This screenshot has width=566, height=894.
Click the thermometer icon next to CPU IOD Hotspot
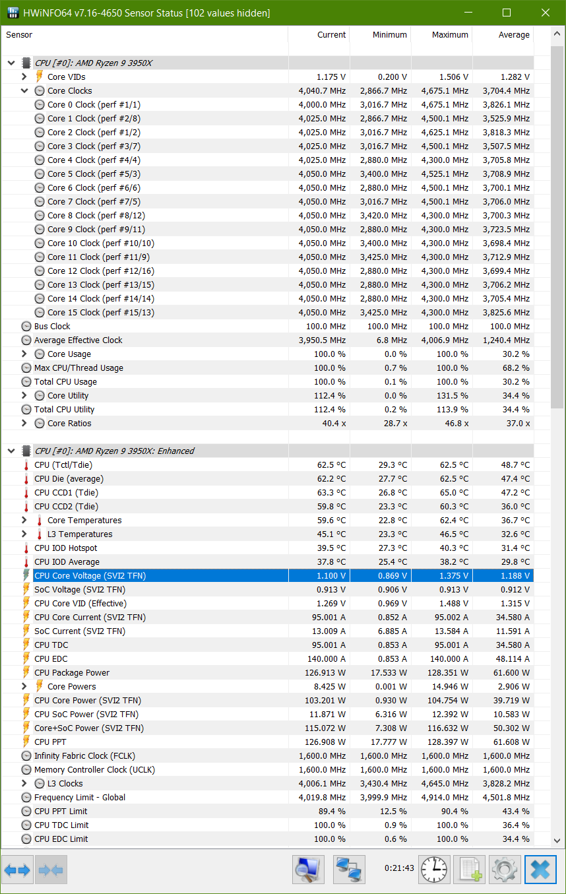pyautogui.click(x=26, y=548)
